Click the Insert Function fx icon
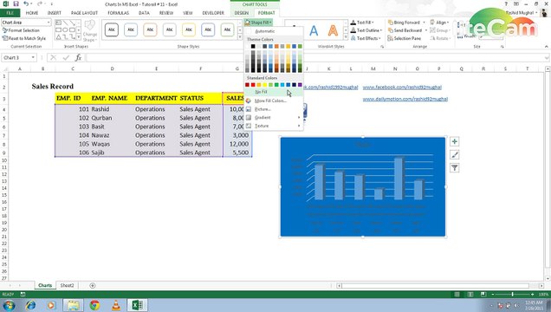This screenshot has width=551, height=312. tap(78, 57)
